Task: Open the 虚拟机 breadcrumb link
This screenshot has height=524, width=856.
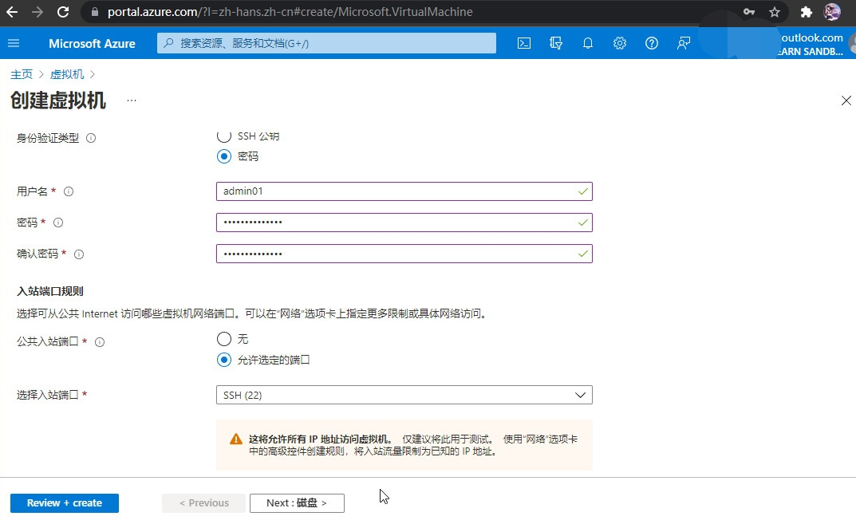Action: click(66, 73)
